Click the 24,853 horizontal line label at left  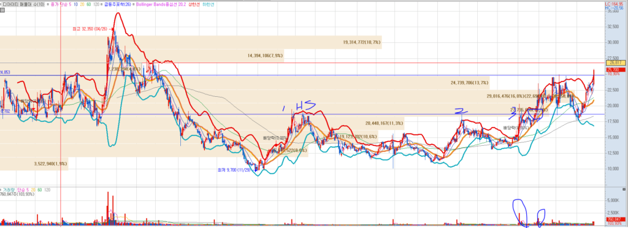click(x=5, y=72)
